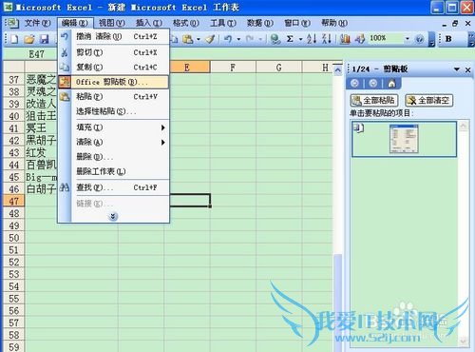Click the clipboard pane Home icon

(x=391, y=84)
